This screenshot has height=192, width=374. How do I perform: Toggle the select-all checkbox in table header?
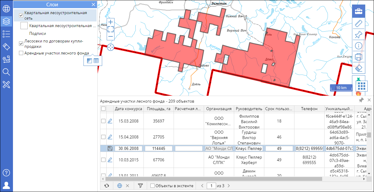click(x=103, y=109)
